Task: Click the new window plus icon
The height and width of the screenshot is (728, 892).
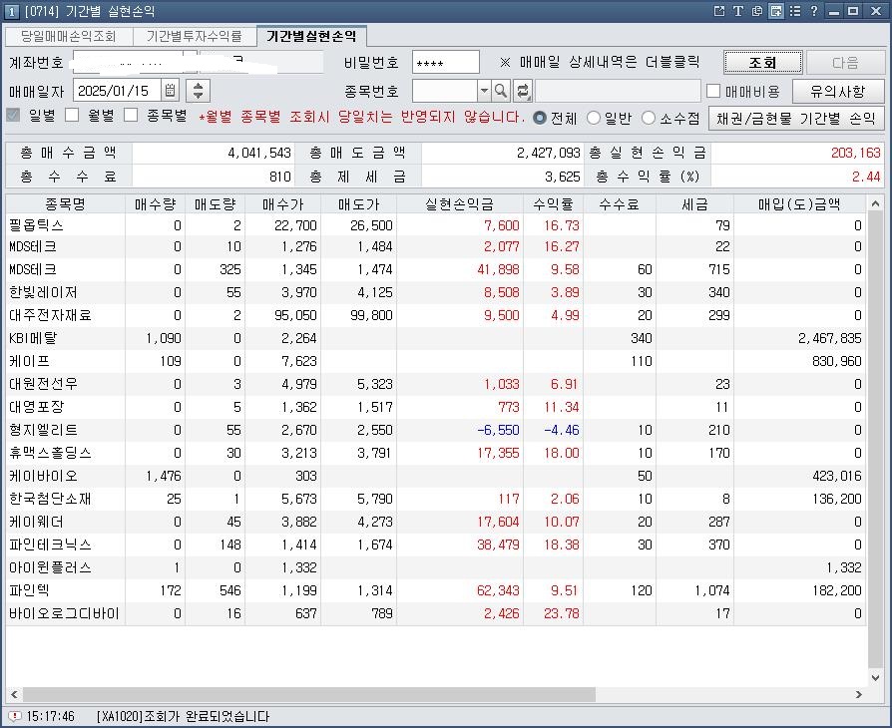Action: (775, 11)
